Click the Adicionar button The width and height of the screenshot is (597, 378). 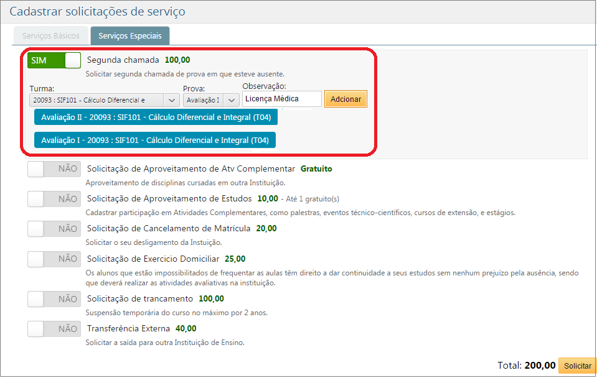click(346, 98)
